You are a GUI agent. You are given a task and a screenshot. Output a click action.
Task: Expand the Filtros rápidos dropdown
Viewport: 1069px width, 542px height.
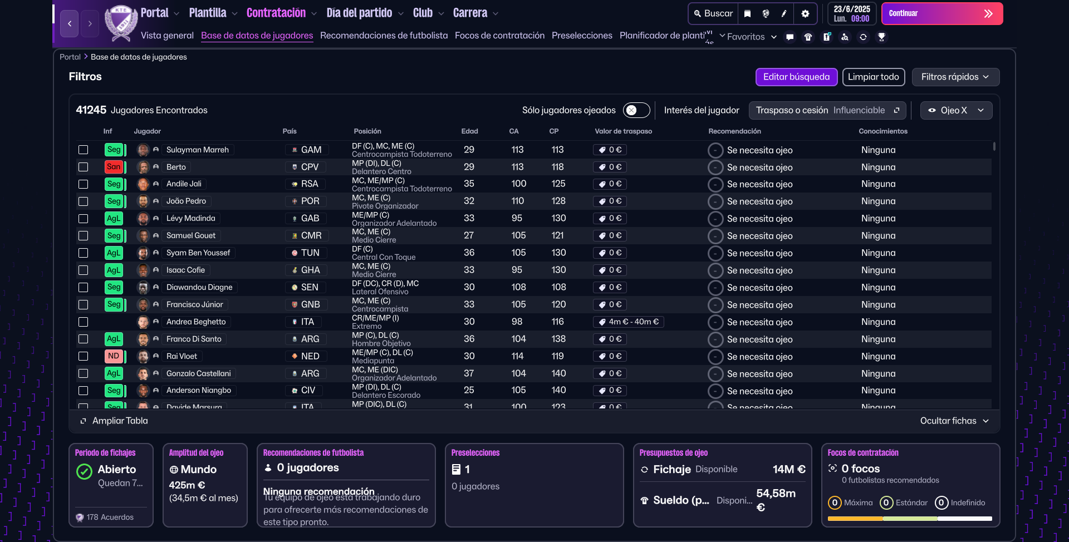coord(955,77)
